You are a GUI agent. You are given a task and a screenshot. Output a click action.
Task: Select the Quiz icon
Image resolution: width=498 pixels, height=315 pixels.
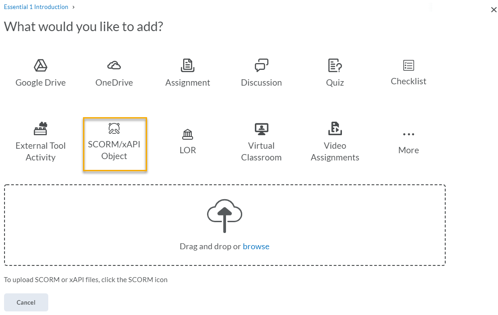point(335,66)
